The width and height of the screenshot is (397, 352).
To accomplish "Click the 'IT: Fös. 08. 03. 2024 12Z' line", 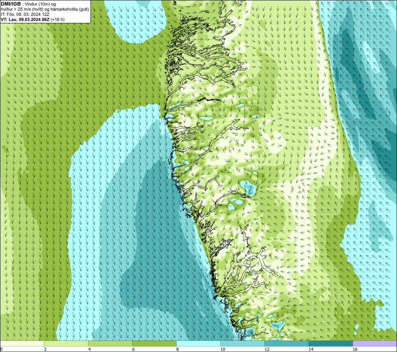I will pyautogui.click(x=25, y=14).
